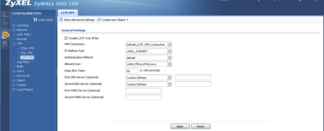Open Firewall menu item

tap(21, 39)
